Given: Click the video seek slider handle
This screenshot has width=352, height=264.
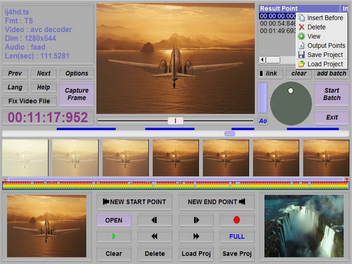Looking at the screenshot, I should [x=175, y=120].
